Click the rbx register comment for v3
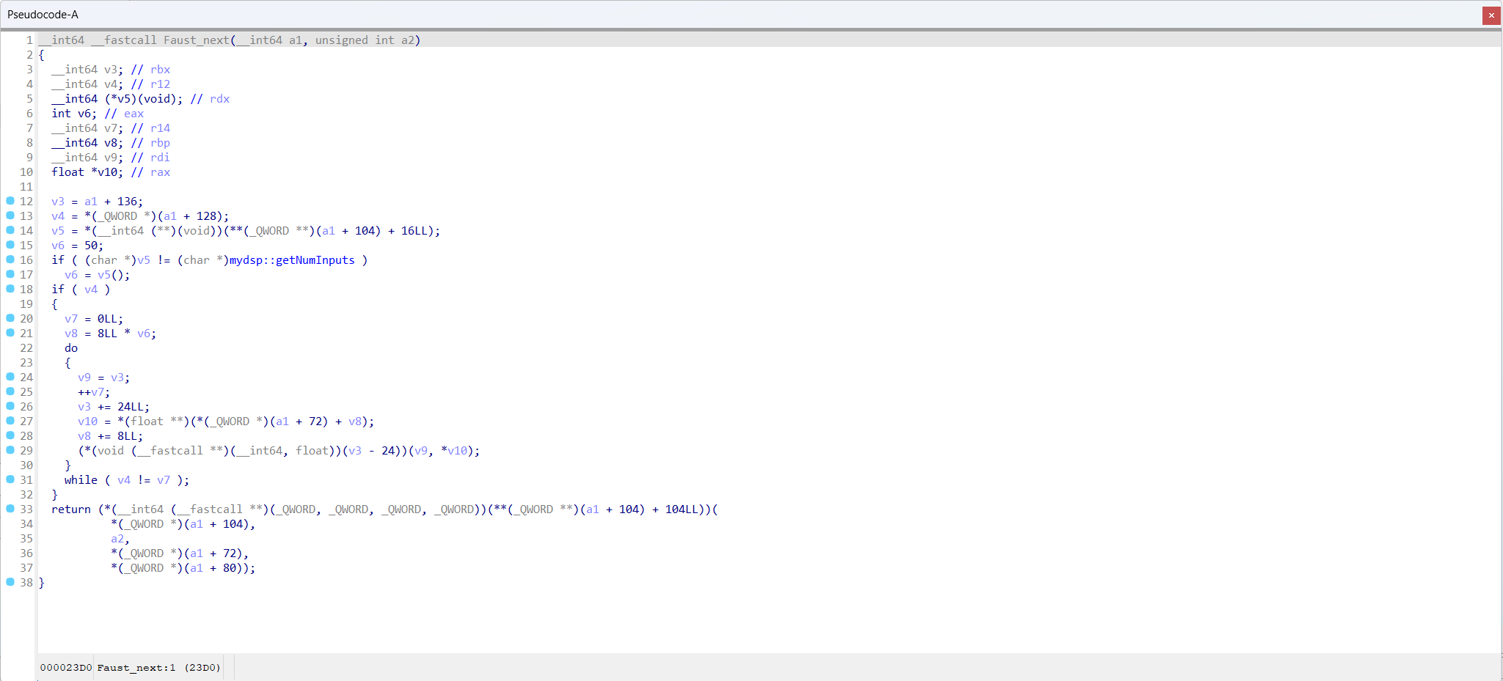Viewport: 1503px width, 681px height. click(160, 70)
